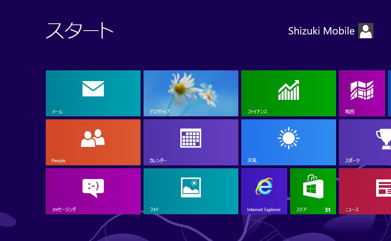Screen dimensions: 391x241
Task: Click the 天気 tile label
Action: pyautogui.click(x=252, y=160)
